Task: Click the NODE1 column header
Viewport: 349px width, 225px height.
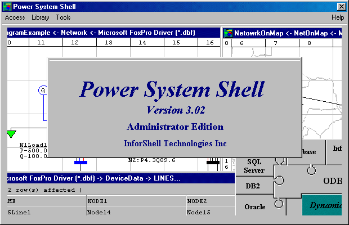Action: [136, 201]
